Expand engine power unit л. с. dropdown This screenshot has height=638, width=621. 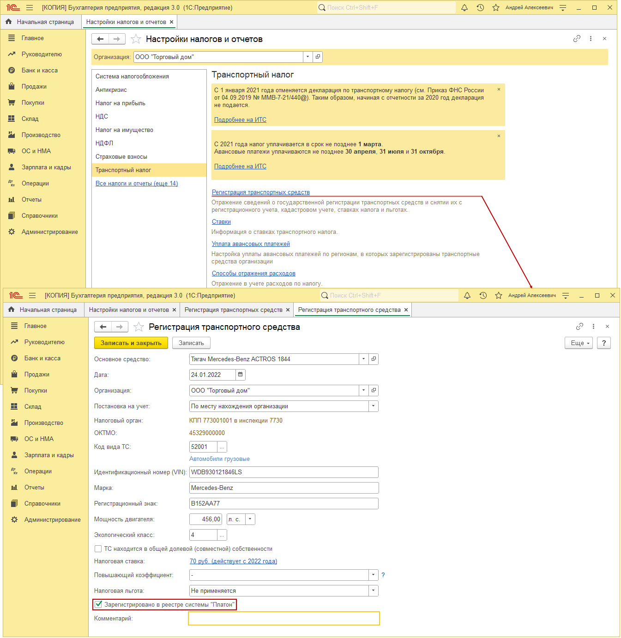click(x=250, y=519)
